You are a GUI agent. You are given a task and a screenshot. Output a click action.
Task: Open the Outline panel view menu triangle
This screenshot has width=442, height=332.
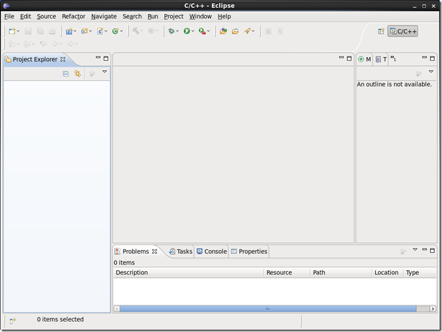pos(431,72)
